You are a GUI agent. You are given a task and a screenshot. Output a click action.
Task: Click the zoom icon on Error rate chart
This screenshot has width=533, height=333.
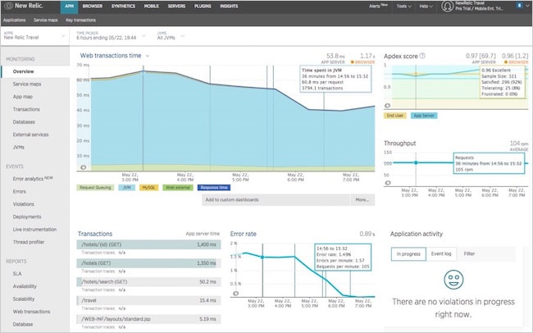[x=235, y=293]
